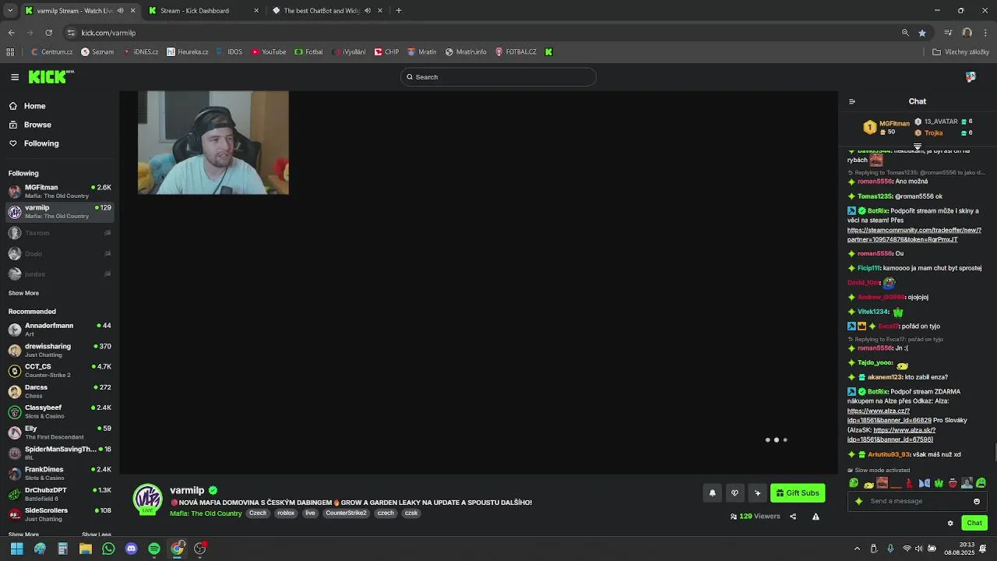Click the address bar URL kick.com/varmilp
This screenshot has height=561, width=997.
pos(108,33)
